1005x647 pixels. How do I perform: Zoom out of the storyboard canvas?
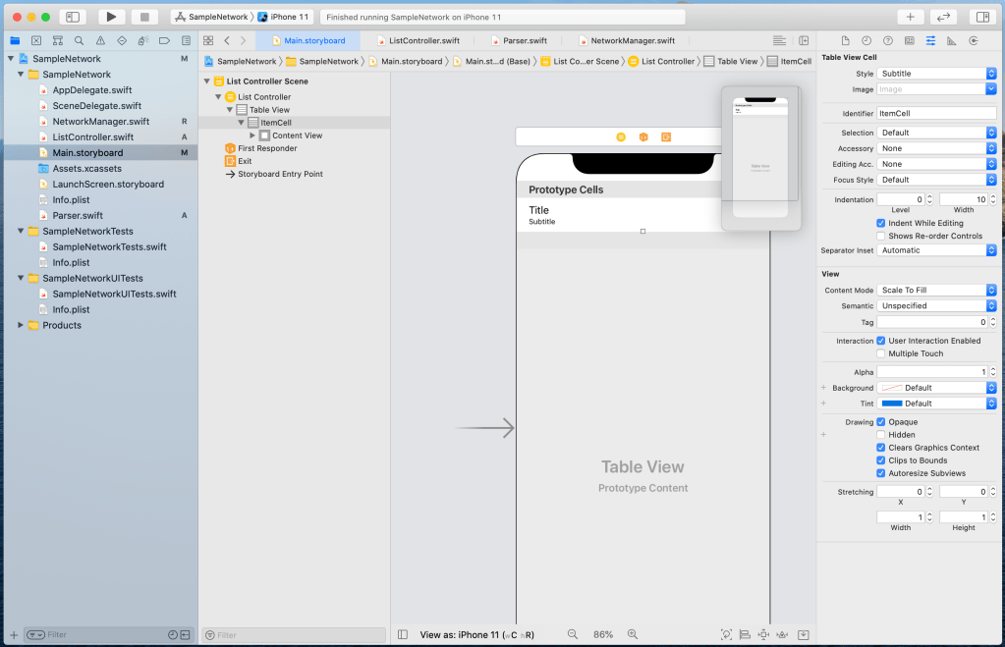pyautogui.click(x=573, y=634)
